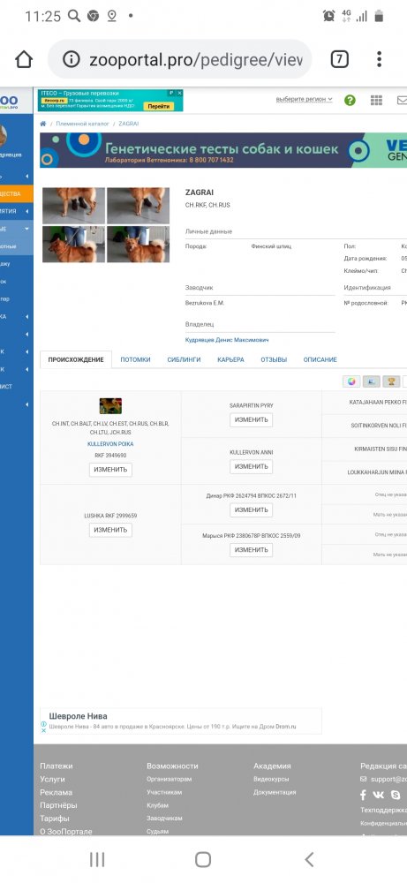Open KULLERVON POIKA photo thumbnail

[110, 405]
